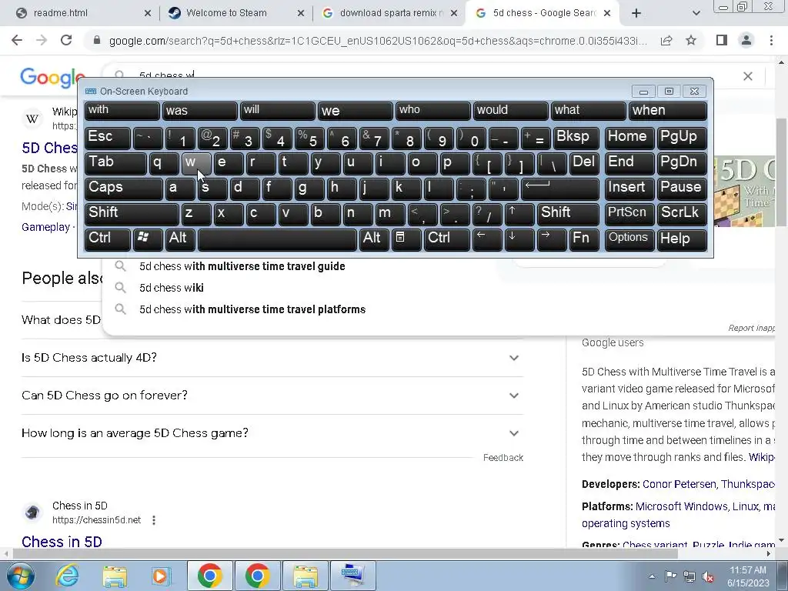The height and width of the screenshot is (591, 788).
Task: Open the Windows Start orb
Action: pos(20,576)
